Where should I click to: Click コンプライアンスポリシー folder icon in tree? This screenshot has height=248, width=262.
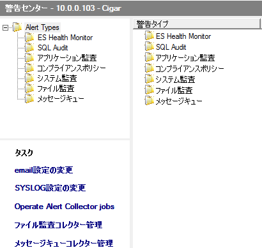[29, 68]
